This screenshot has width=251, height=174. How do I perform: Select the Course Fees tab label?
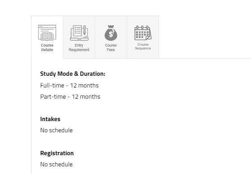click(111, 48)
